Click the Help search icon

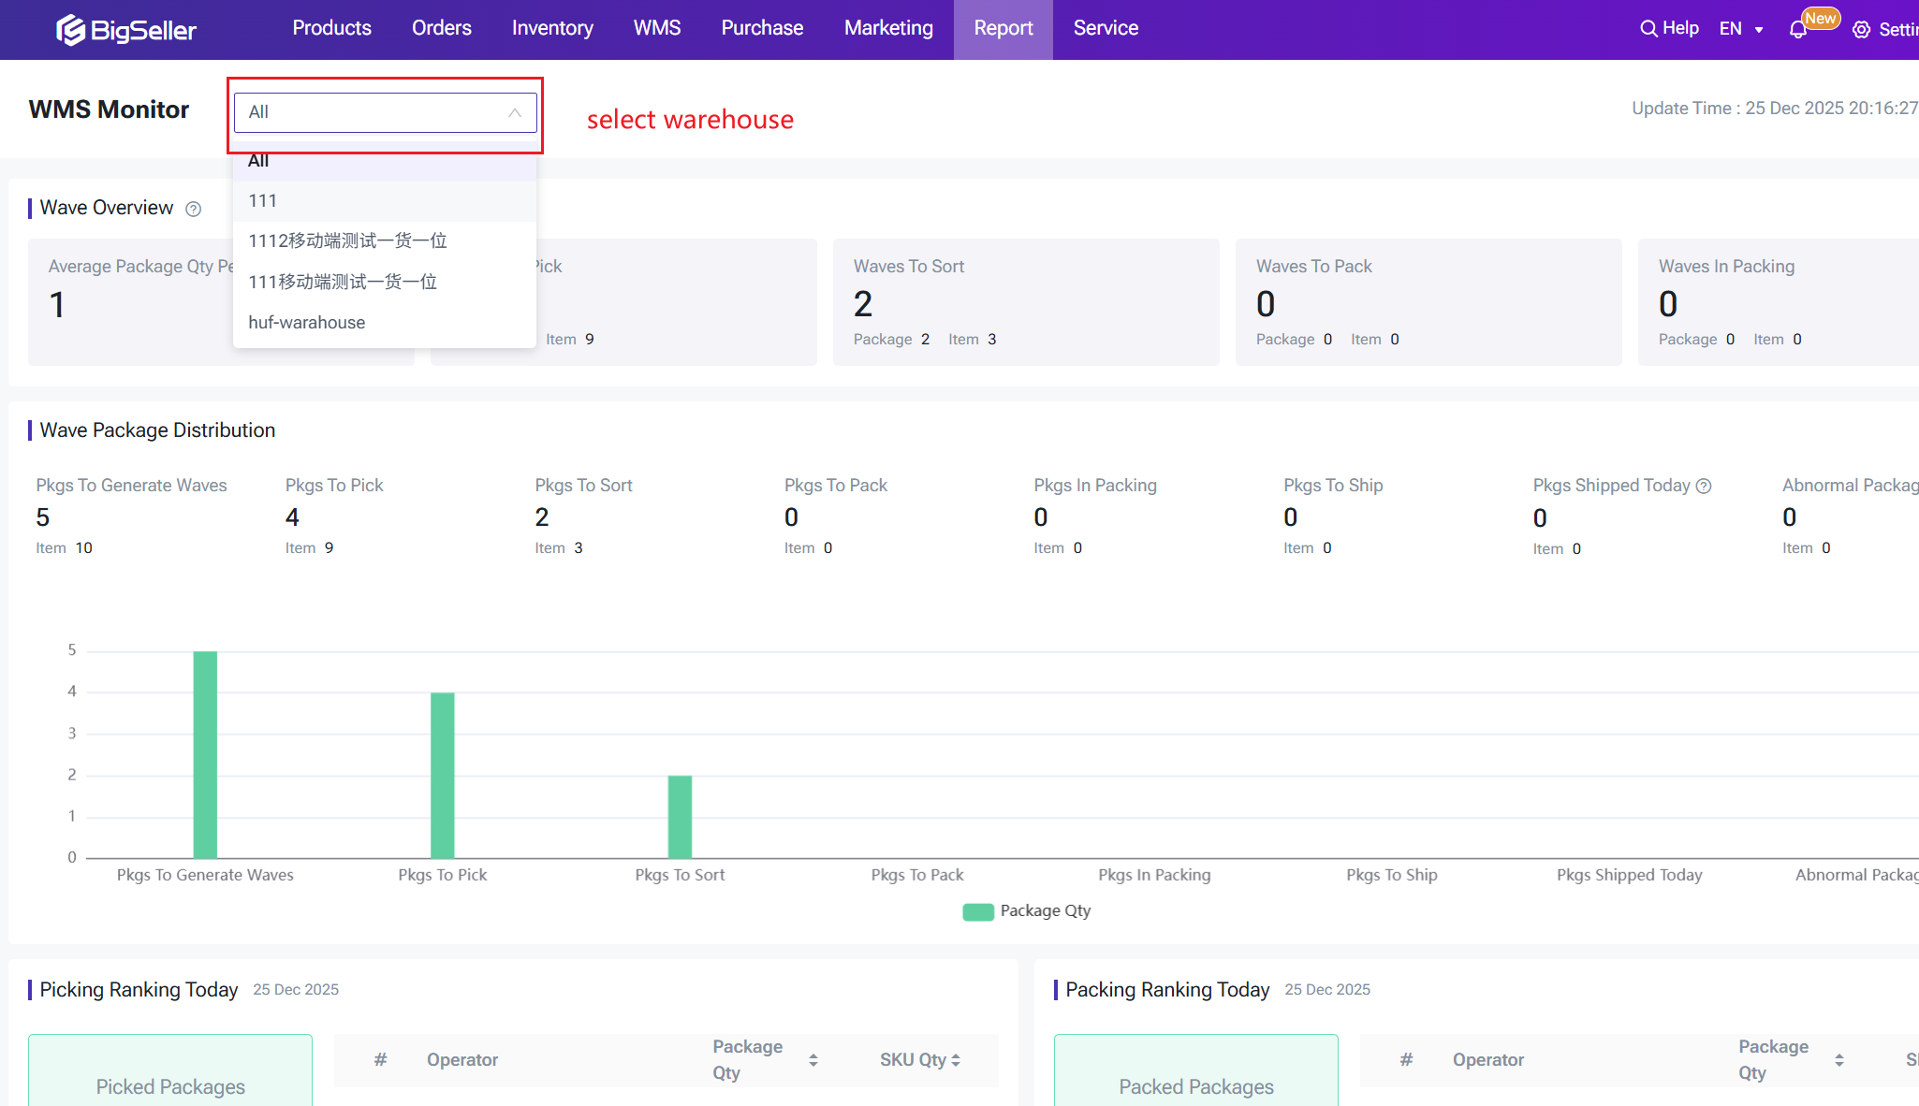click(x=1648, y=28)
